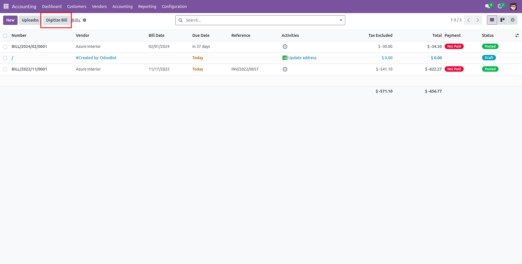The height and width of the screenshot is (264, 522).
Task: Tick checkbox for BILL/2022/11/0001
Action: pos(5,69)
